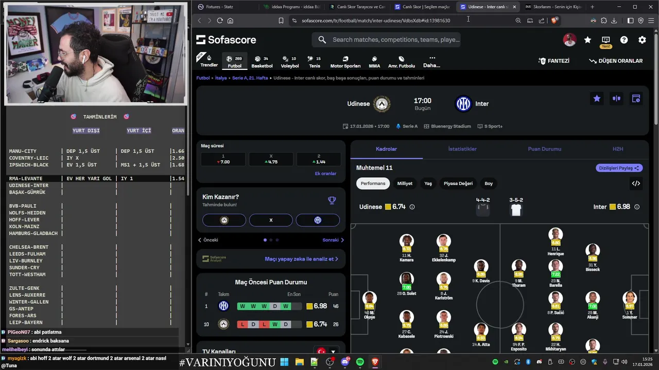Image resolution: width=659 pixels, height=370 pixels.
Task: Open FANTEZİ button
Action: click(x=554, y=61)
